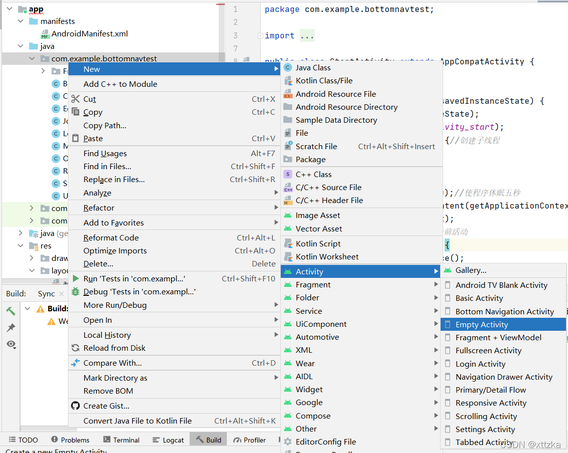Expand the folded import statement
This screenshot has height=453, width=568.
[260, 35]
